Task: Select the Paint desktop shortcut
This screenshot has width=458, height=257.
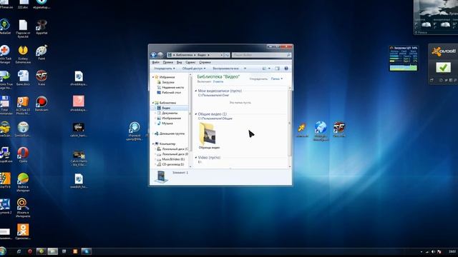Action: click(x=42, y=53)
